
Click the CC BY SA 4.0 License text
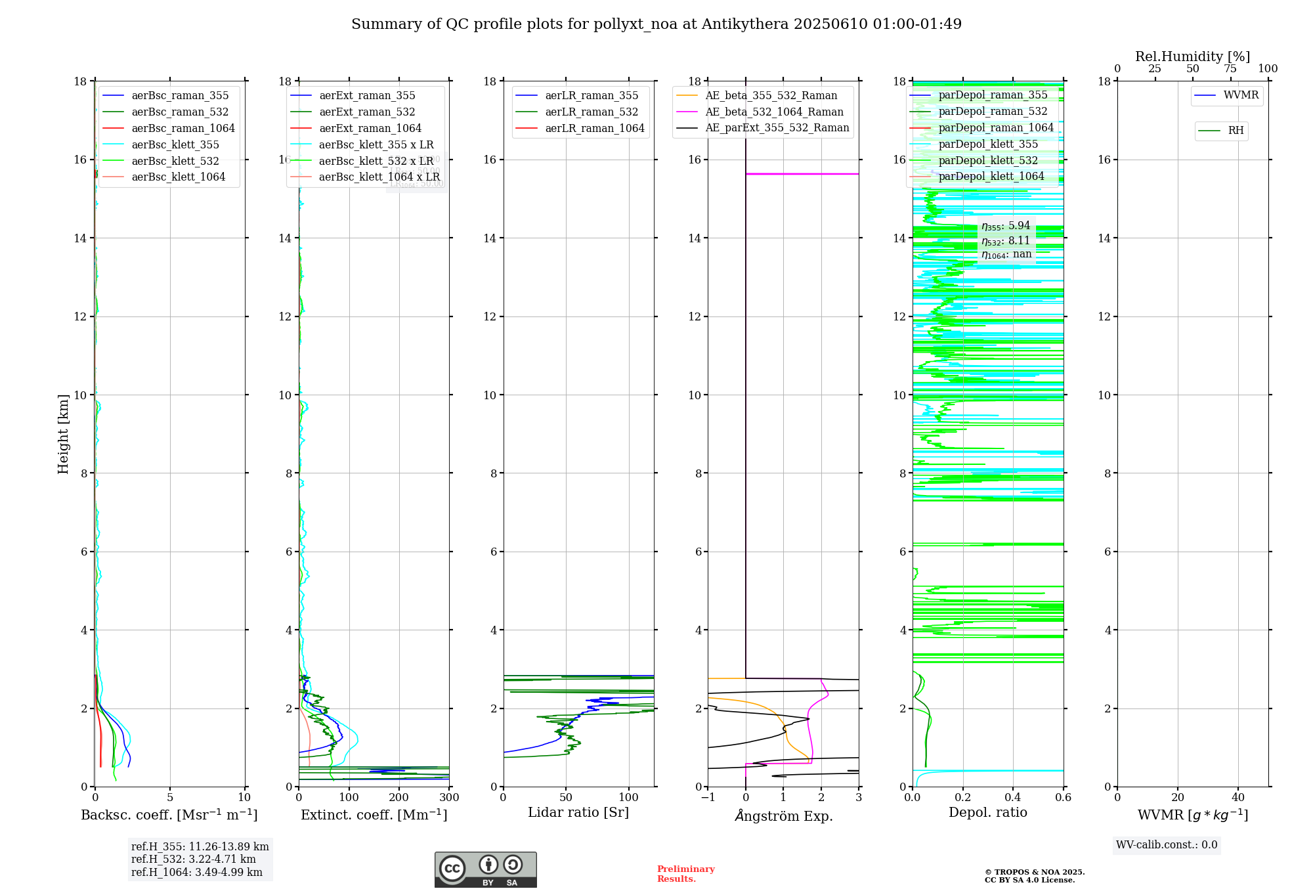coord(1029,881)
